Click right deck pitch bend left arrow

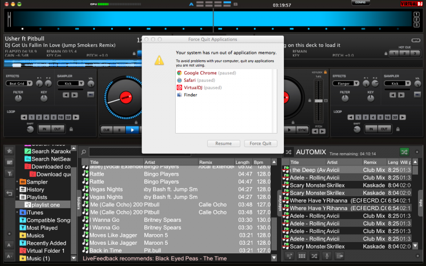pyautogui.click(x=315, y=131)
